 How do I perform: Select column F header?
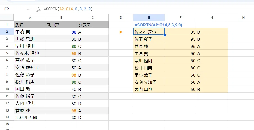180,18
